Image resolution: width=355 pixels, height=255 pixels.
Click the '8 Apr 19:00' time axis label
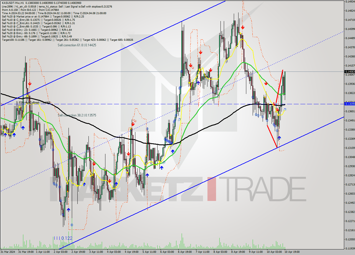(239, 252)
